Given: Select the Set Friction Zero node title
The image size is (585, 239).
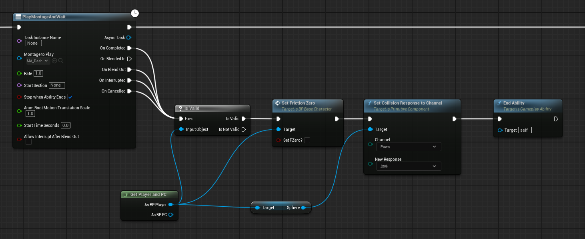Looking at the screenshot, I should pyautogui.click(x=299, y=103).
